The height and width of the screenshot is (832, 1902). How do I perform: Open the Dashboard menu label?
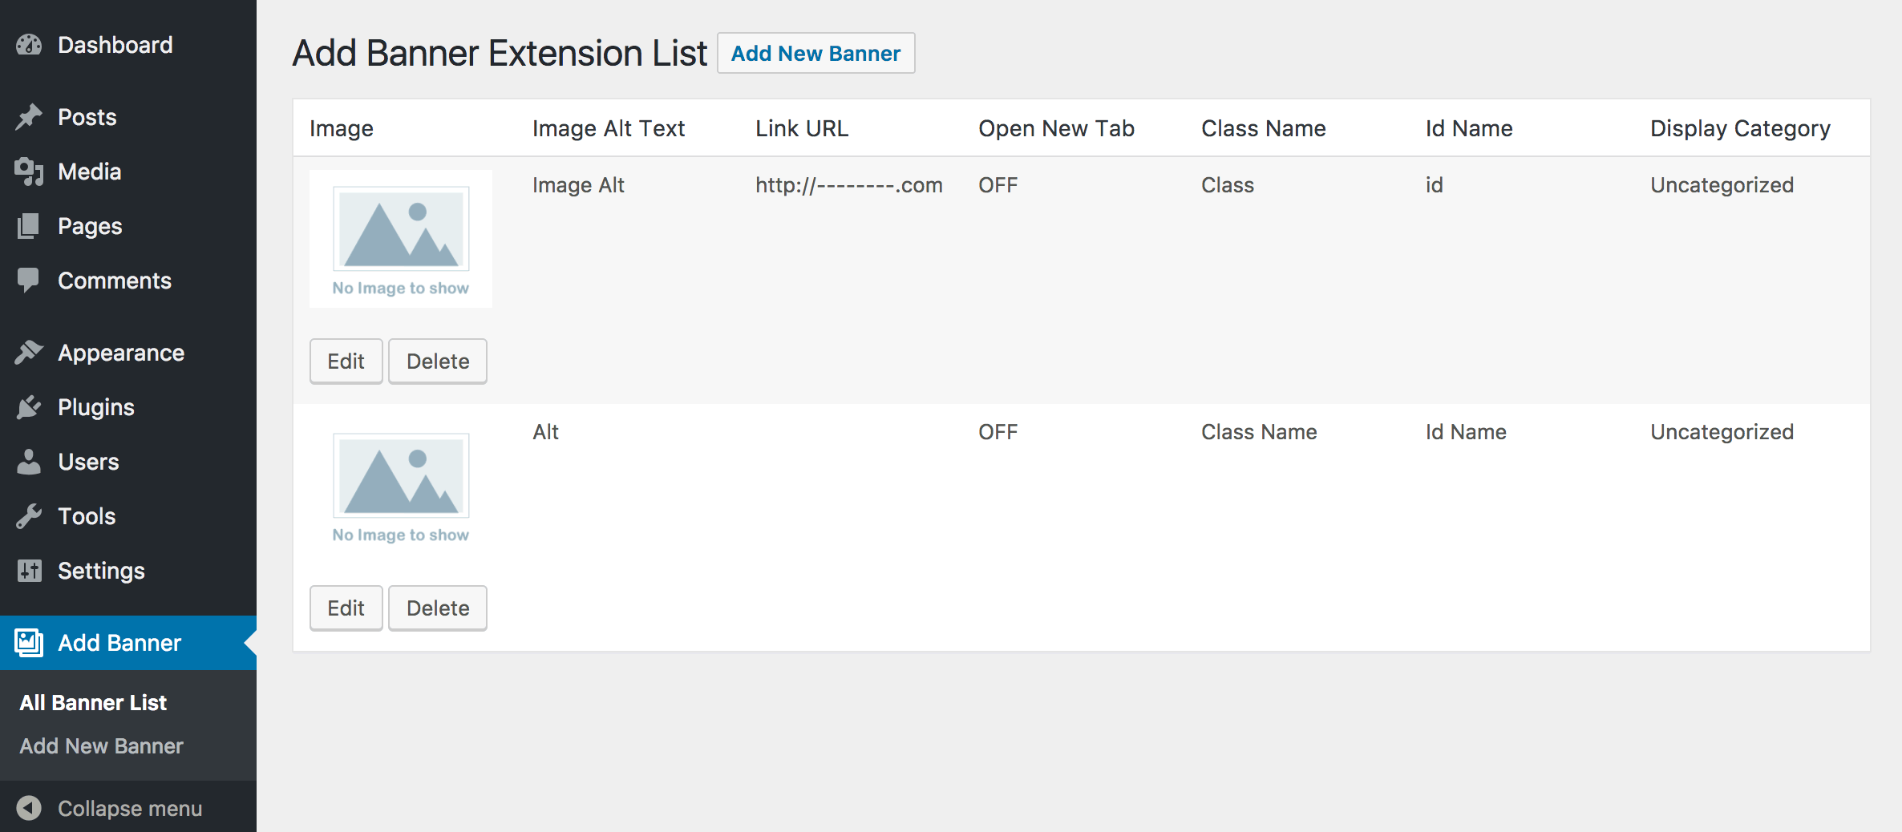(x=115, y=45)
